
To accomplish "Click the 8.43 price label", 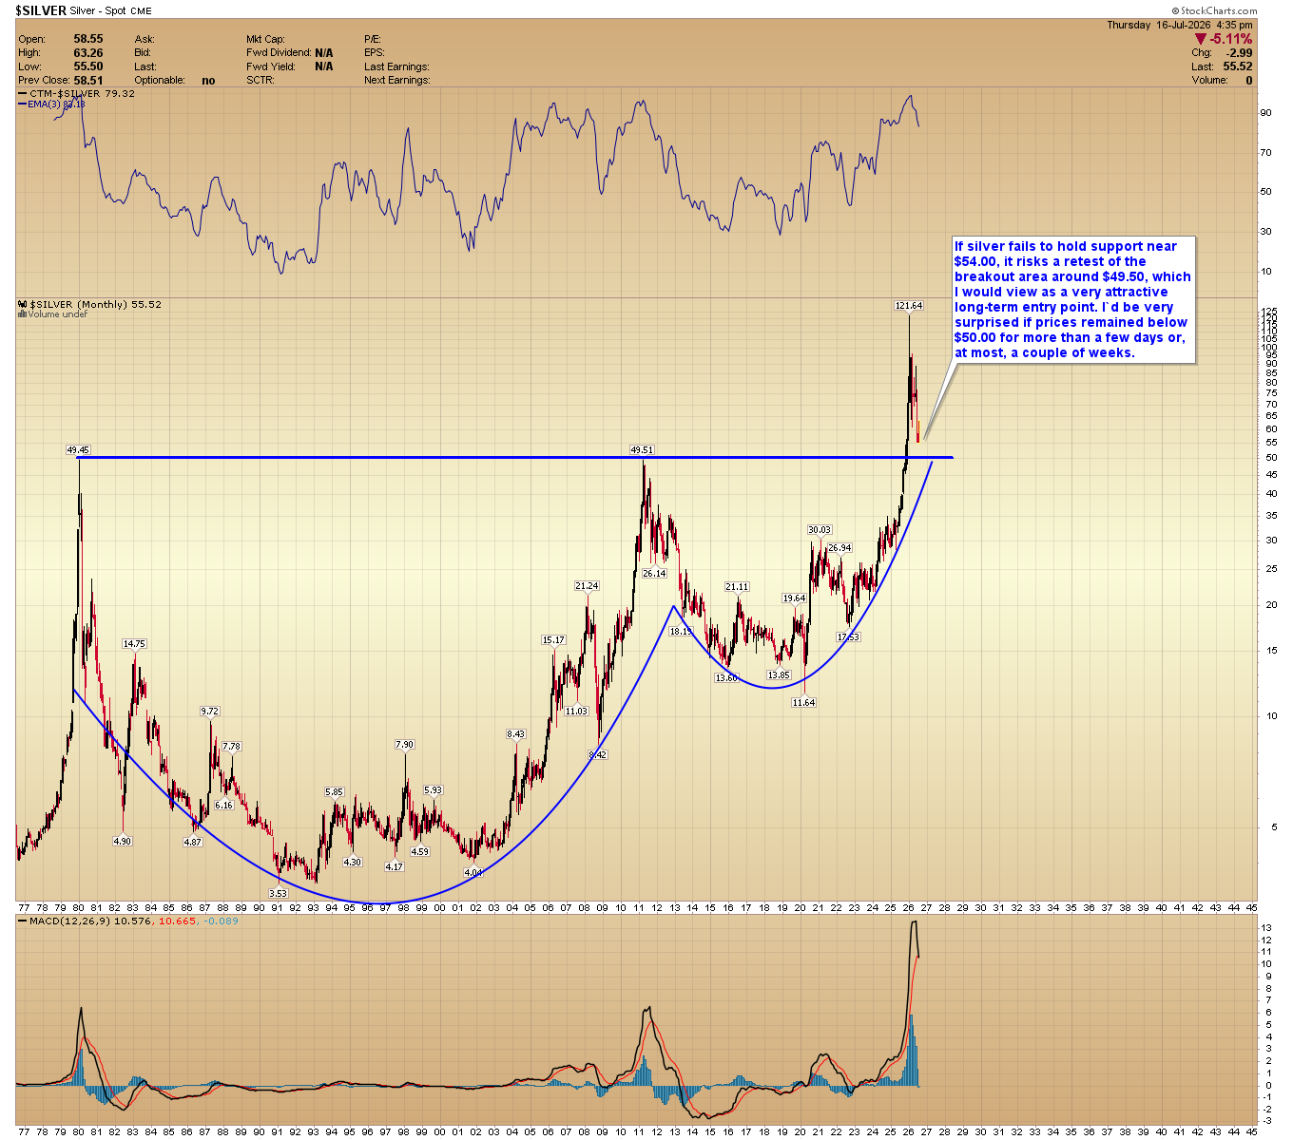I will (515, 734).
